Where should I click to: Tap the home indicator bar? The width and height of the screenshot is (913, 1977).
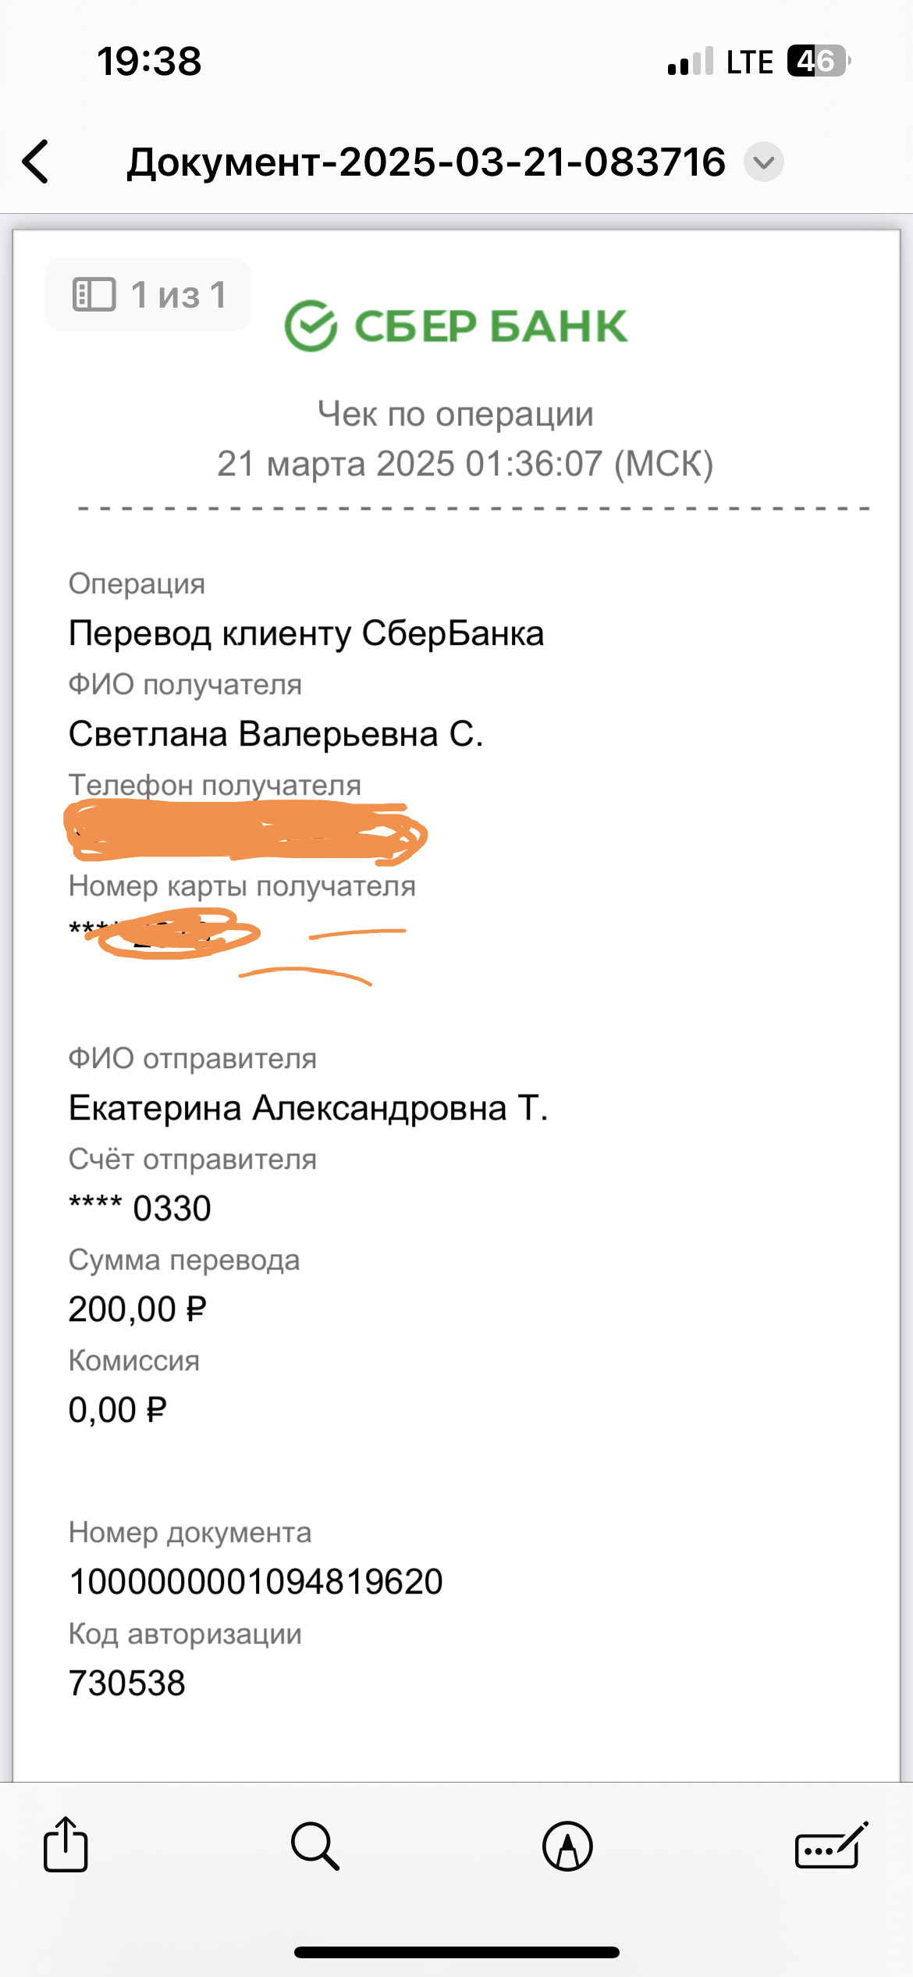tap(456, 1952)
